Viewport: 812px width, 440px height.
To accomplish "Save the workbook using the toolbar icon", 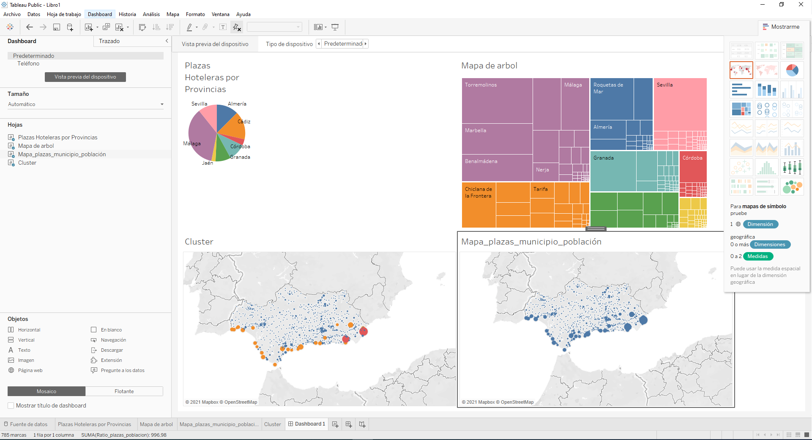I will (x=57, y=27).
